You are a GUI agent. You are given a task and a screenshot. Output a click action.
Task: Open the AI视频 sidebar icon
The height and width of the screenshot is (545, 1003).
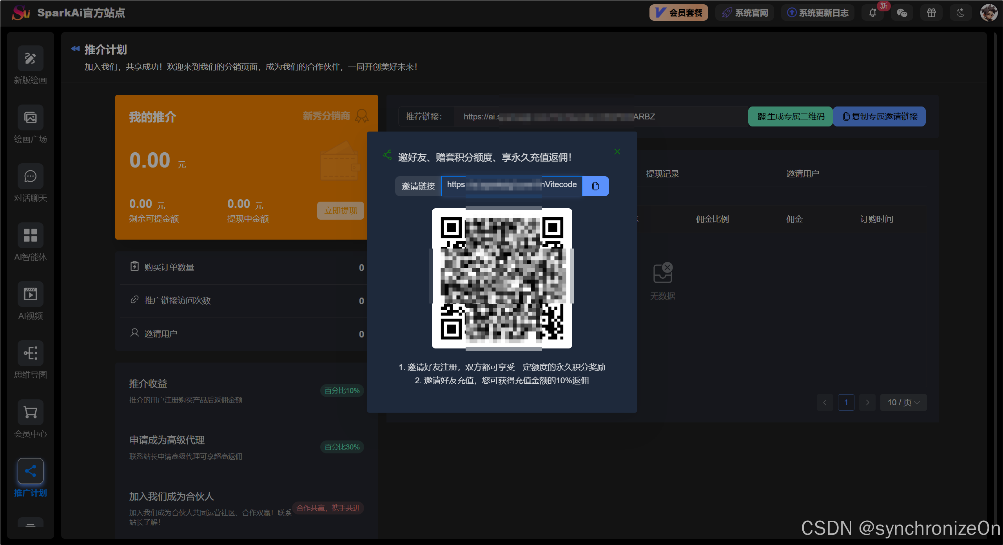(30, 294)
